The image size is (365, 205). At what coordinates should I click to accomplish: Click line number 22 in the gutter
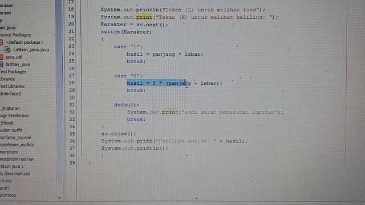click(71, 39)
